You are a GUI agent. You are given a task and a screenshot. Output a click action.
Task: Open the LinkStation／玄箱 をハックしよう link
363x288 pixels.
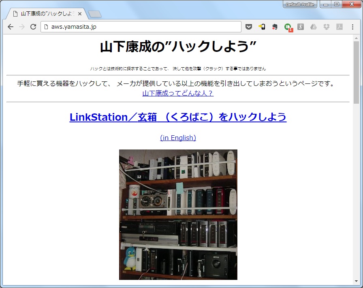[x=178, y=117]
